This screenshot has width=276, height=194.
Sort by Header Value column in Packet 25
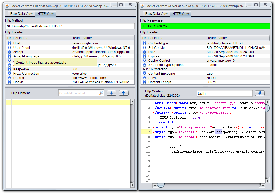point(102,38)
